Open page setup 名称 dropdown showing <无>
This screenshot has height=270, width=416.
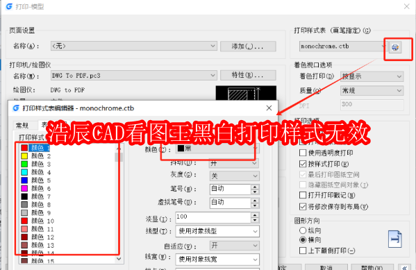pos(134,46)
